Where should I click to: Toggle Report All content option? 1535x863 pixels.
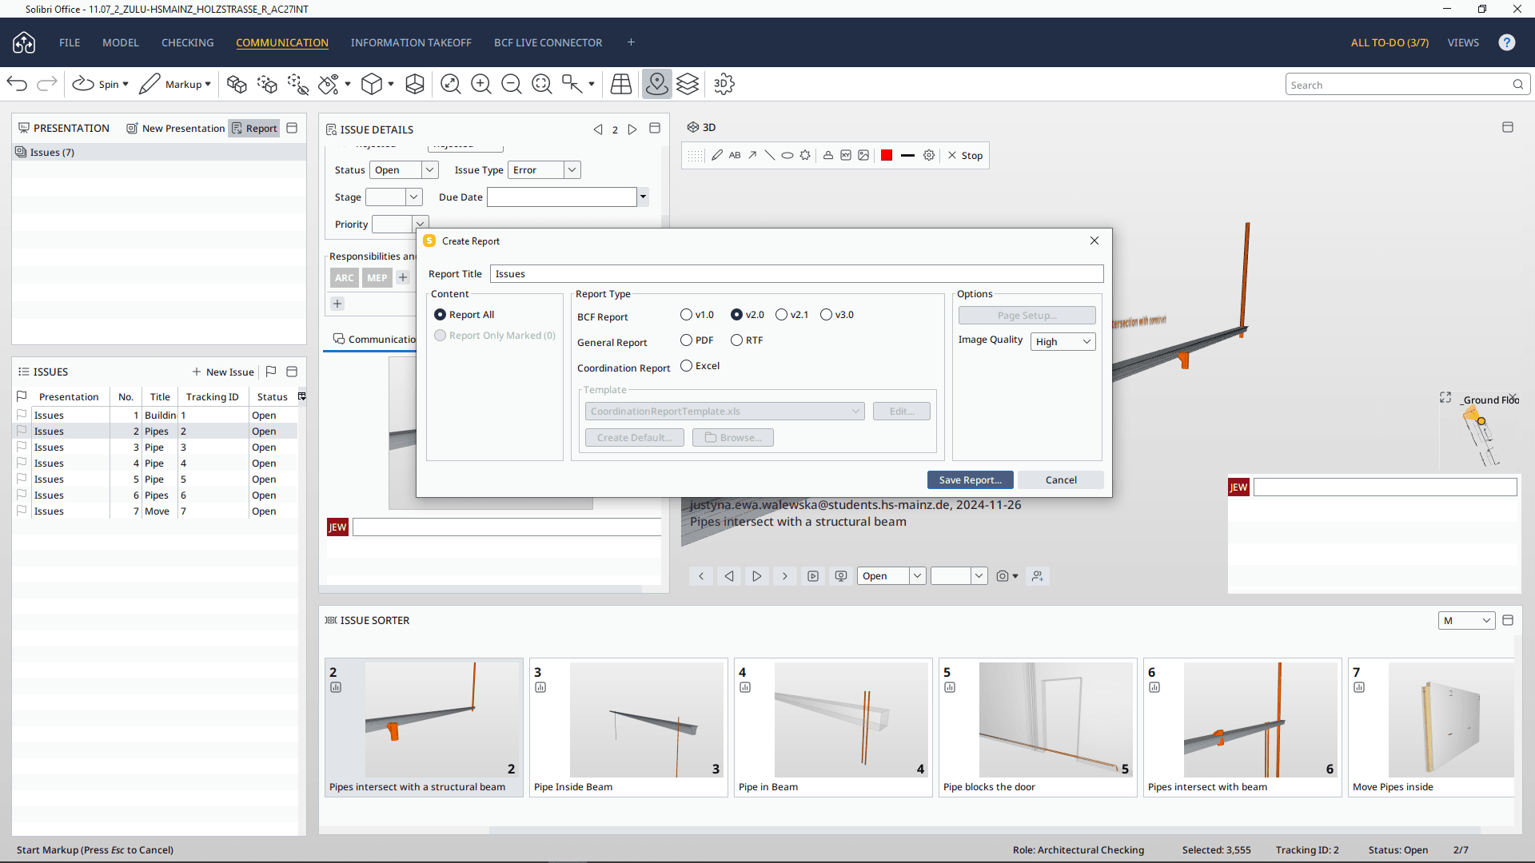coord(440,314)
